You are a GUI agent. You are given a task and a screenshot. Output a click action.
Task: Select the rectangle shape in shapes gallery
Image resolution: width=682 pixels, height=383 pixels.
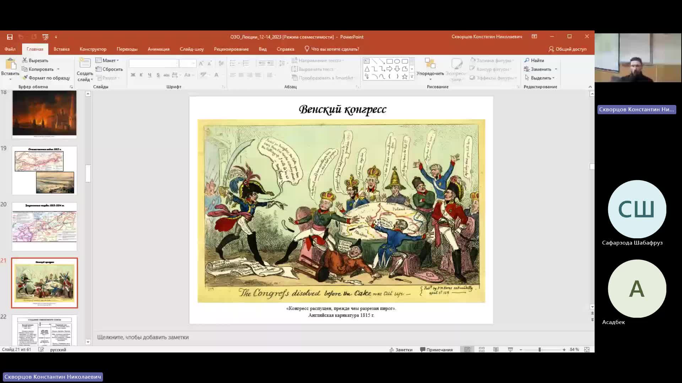click(390, 61)
